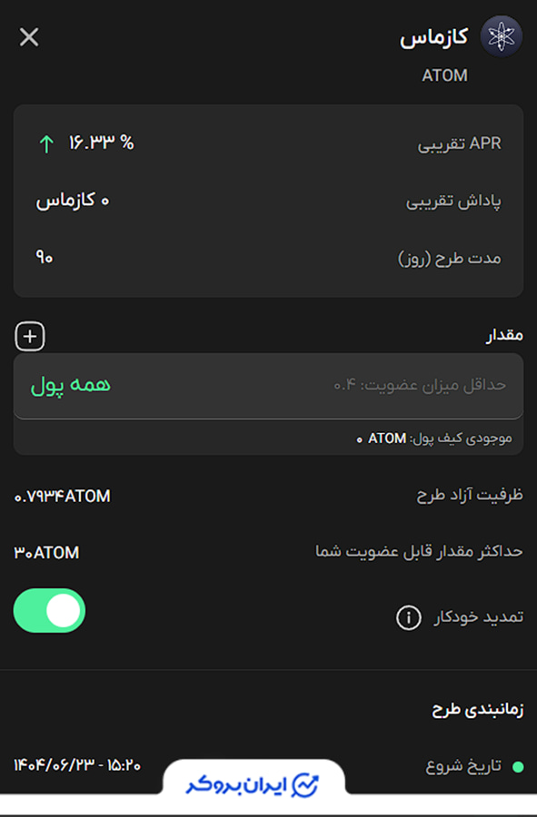Image resolution: width=537 pixels, height=817 pixels.
Task: Click the IranBroker logo at the bottom
Action: pos(256,783)
